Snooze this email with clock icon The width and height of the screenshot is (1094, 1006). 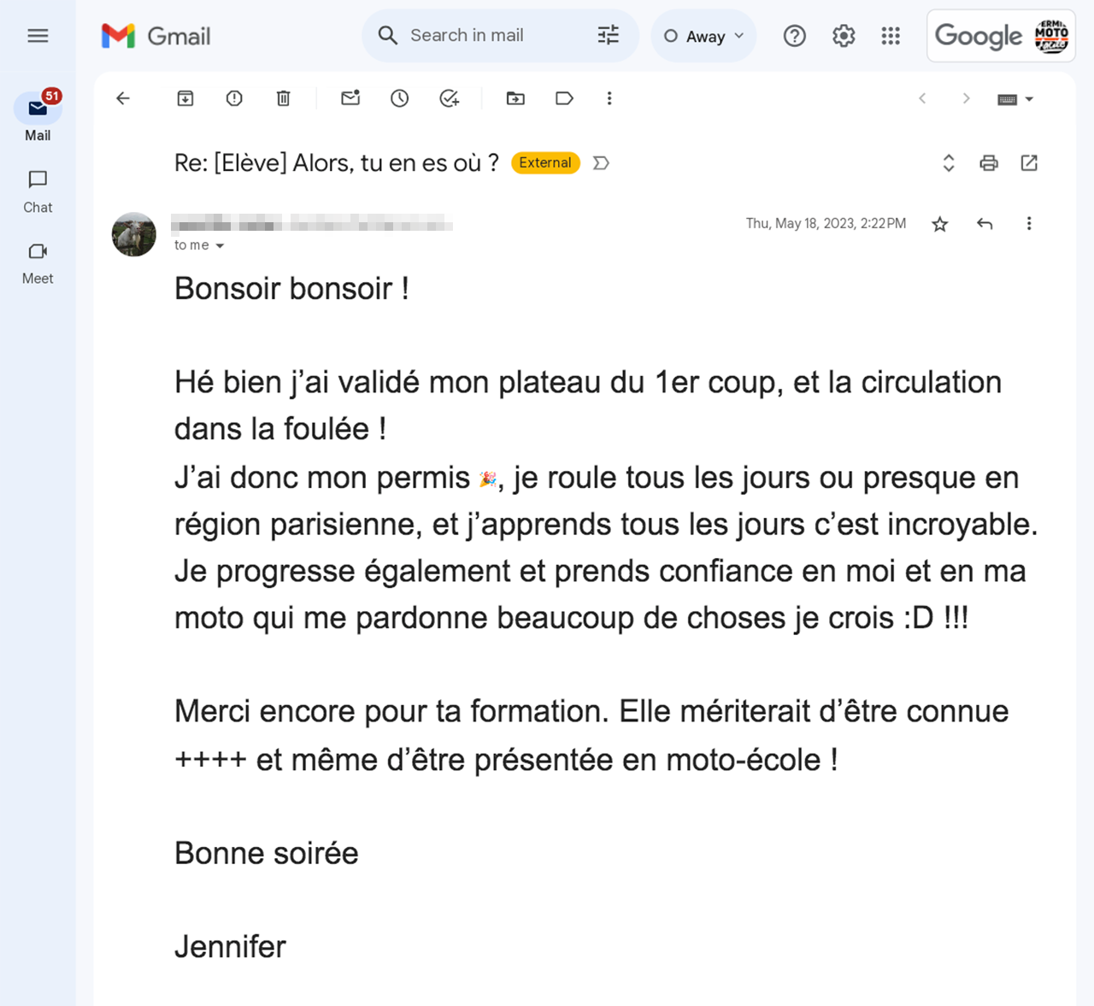(x=399, y=98)
